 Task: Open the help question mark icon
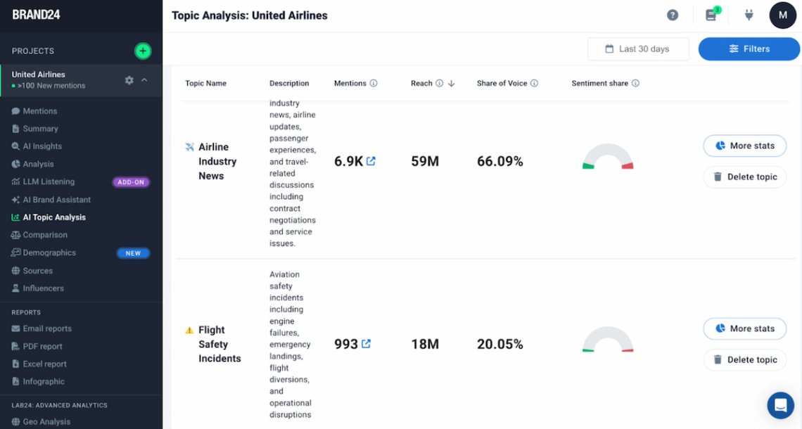coord(673,15)
